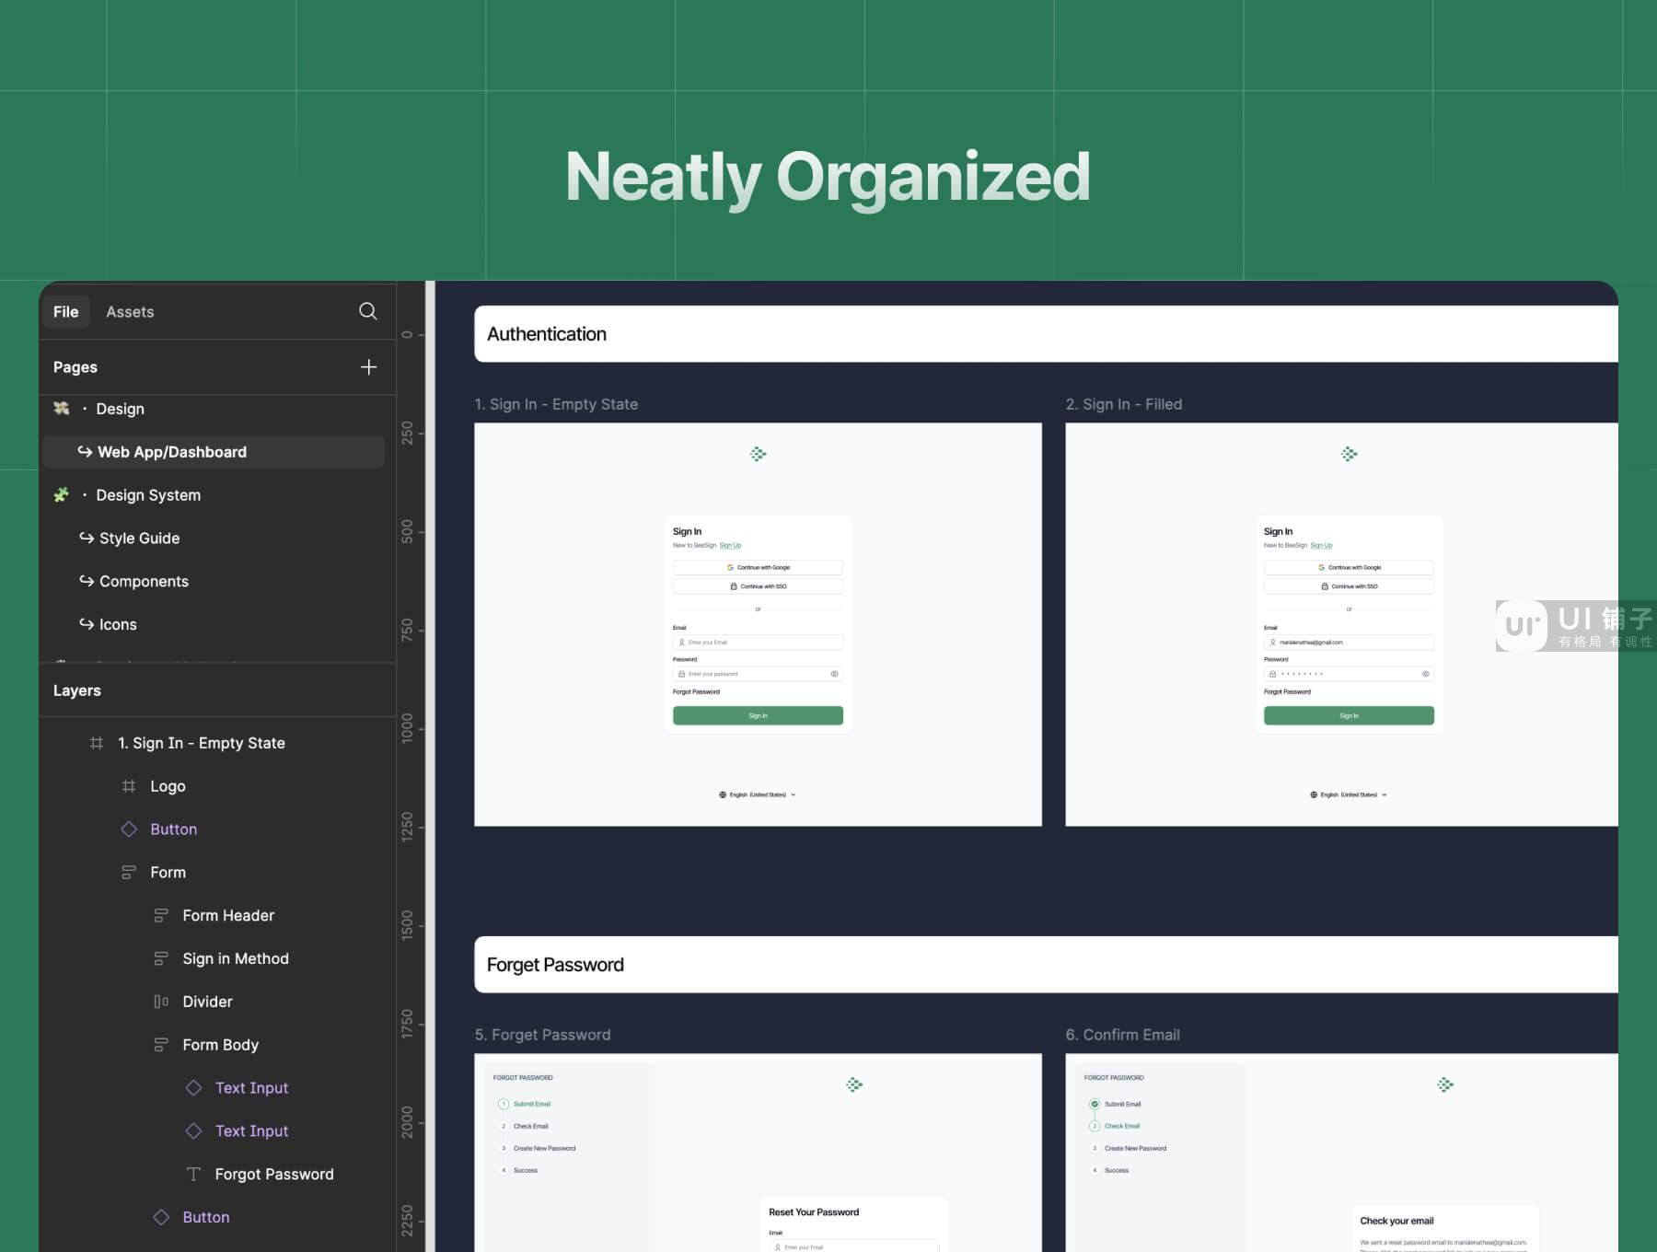
Task: Click Continue with Google in Empty State frame
Action: [x=758, y=567]
